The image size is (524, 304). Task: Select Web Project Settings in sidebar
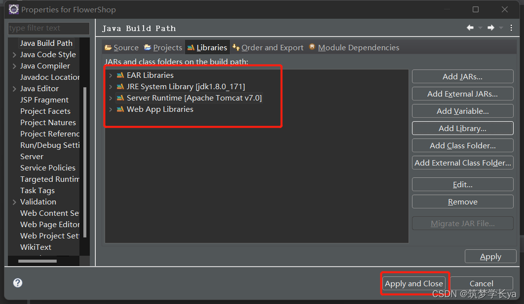[49, 236]
